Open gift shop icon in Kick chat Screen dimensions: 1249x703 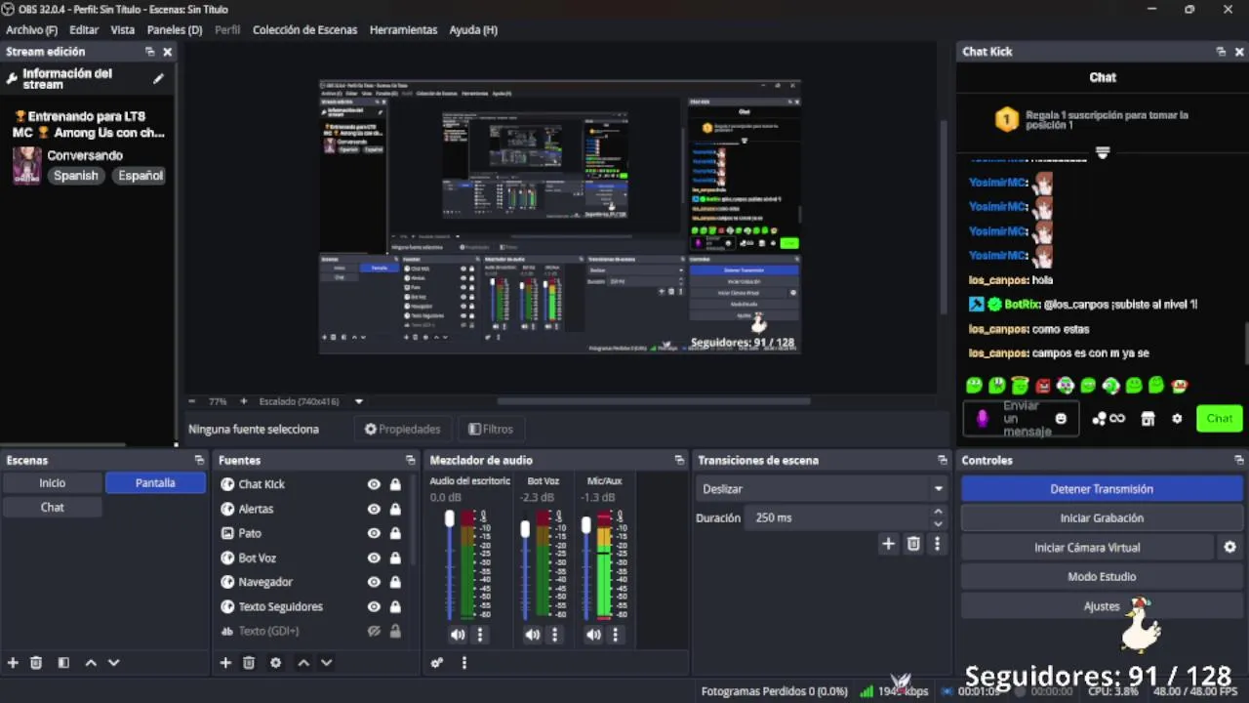(1148, 419)
